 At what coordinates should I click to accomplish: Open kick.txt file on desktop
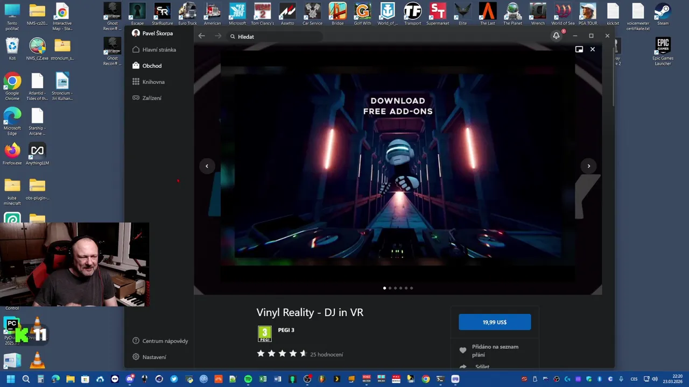(x=613, y=15)
